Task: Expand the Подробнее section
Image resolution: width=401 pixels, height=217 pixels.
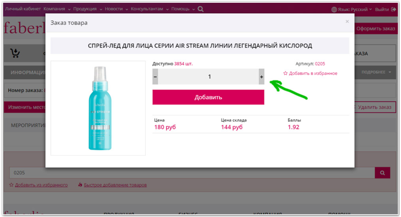Action: [376, 72]
